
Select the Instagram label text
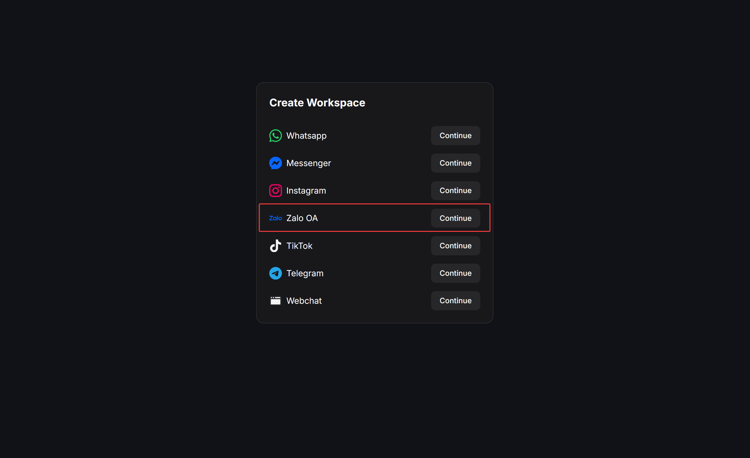tap(306, 191)
